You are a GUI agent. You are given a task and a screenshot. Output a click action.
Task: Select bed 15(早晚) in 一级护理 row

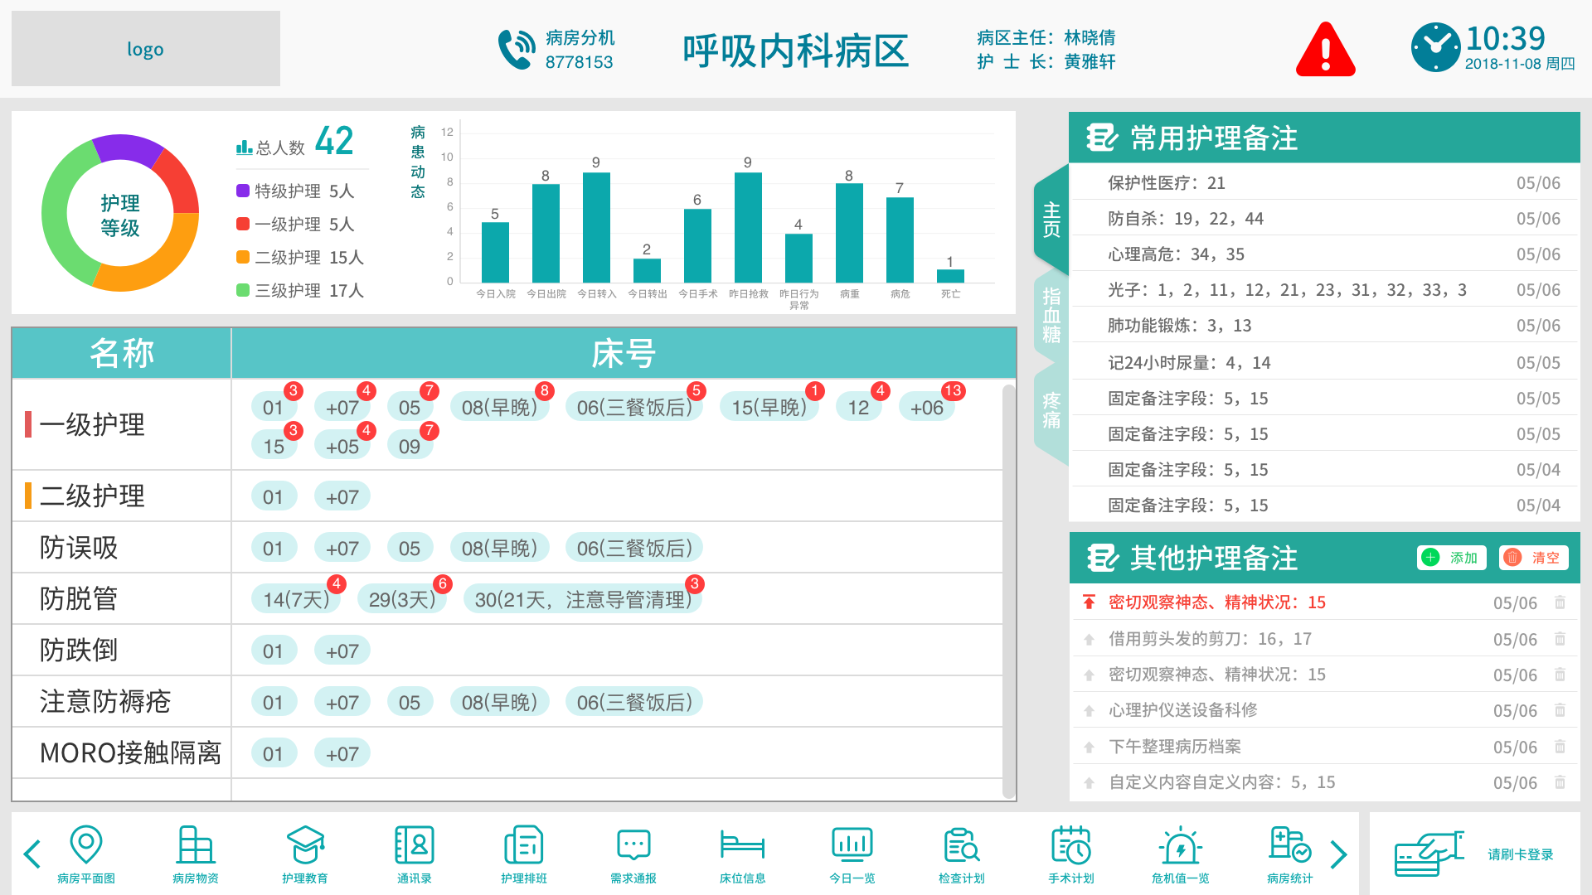[x=769, y=407]
